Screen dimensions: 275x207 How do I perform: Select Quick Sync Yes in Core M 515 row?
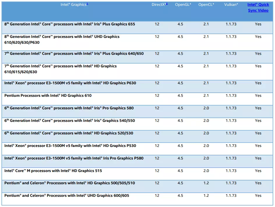[258, 171]
